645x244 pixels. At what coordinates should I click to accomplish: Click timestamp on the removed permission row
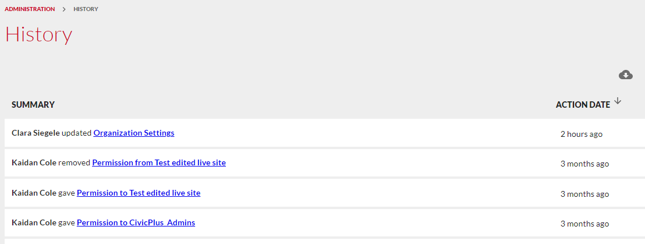click(584, 164)
